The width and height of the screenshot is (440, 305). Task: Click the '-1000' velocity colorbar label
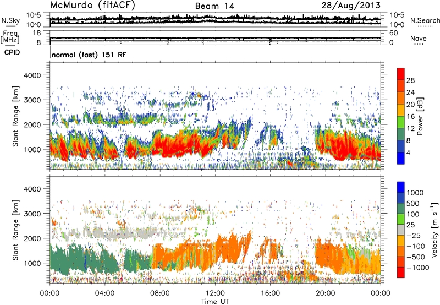pos(418,268)
